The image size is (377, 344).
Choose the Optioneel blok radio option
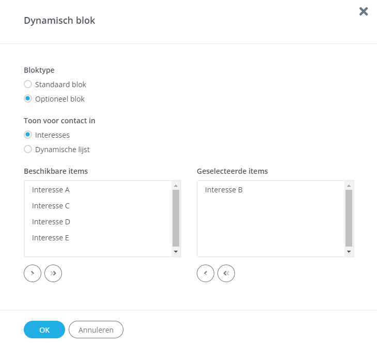[28, 99]
